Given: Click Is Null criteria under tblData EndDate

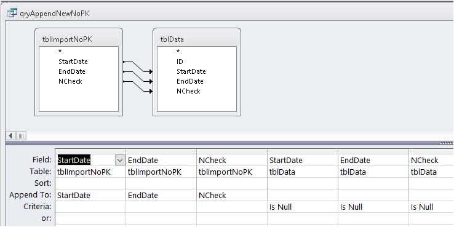Looking at the screenshot, I should (373, 207).
